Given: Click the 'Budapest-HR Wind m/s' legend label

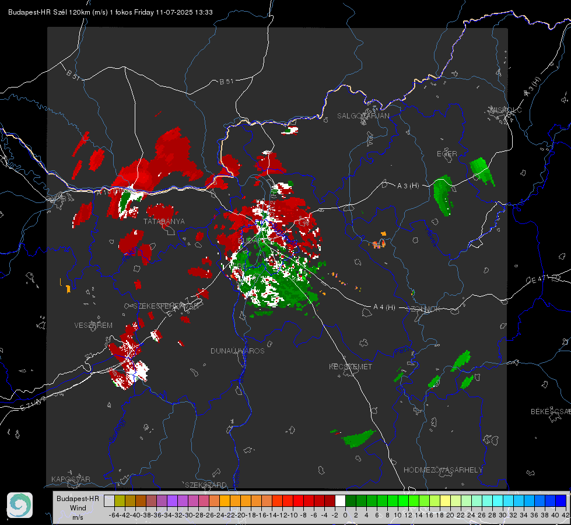Looking at the screenshot, I should point(78,508).
